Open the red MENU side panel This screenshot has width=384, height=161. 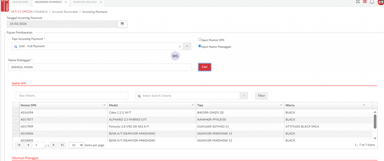[3, 5]
